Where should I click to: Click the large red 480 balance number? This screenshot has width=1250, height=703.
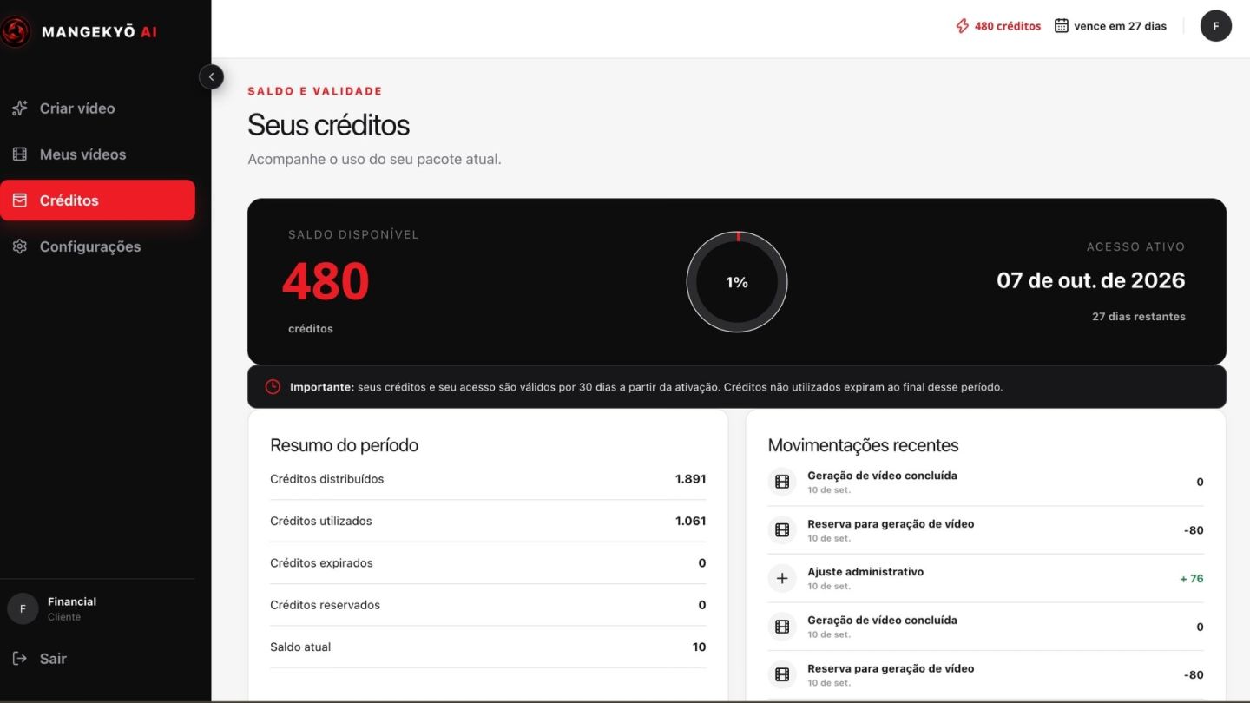326,281
